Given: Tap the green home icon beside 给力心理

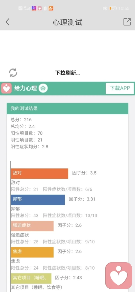Looking at the screenshot, I should [43, 88].
